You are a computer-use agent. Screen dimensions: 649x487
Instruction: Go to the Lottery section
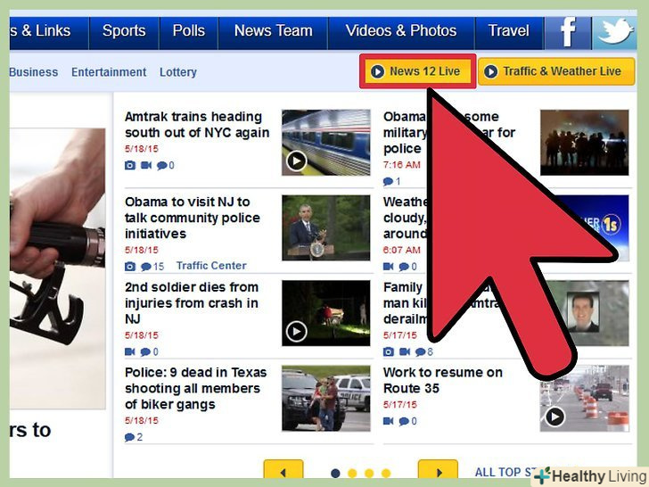[x=178, y=72]
